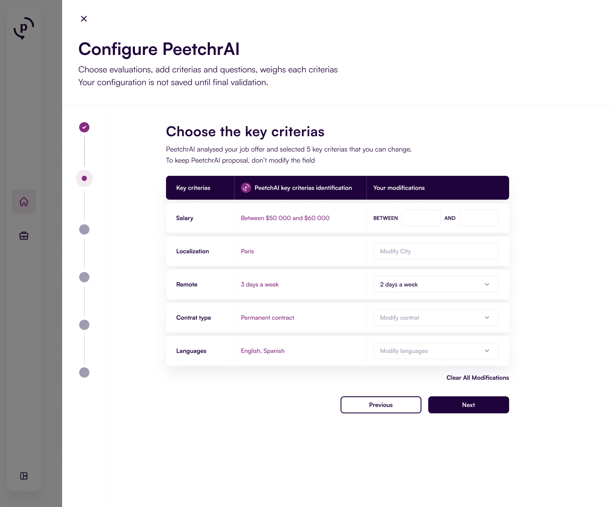Jump to the last step circle
The width and height of the screenshot is (613, 507).
coord(84,372)
